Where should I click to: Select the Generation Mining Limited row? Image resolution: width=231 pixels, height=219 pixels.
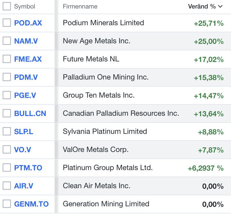pos(106,204)
